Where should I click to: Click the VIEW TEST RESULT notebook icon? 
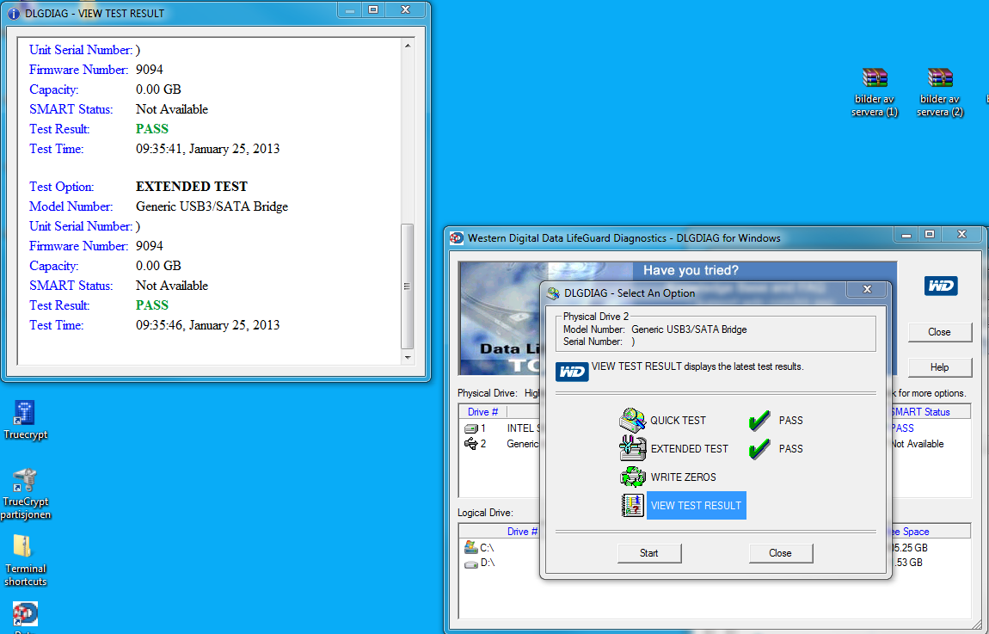pos(632,505)
